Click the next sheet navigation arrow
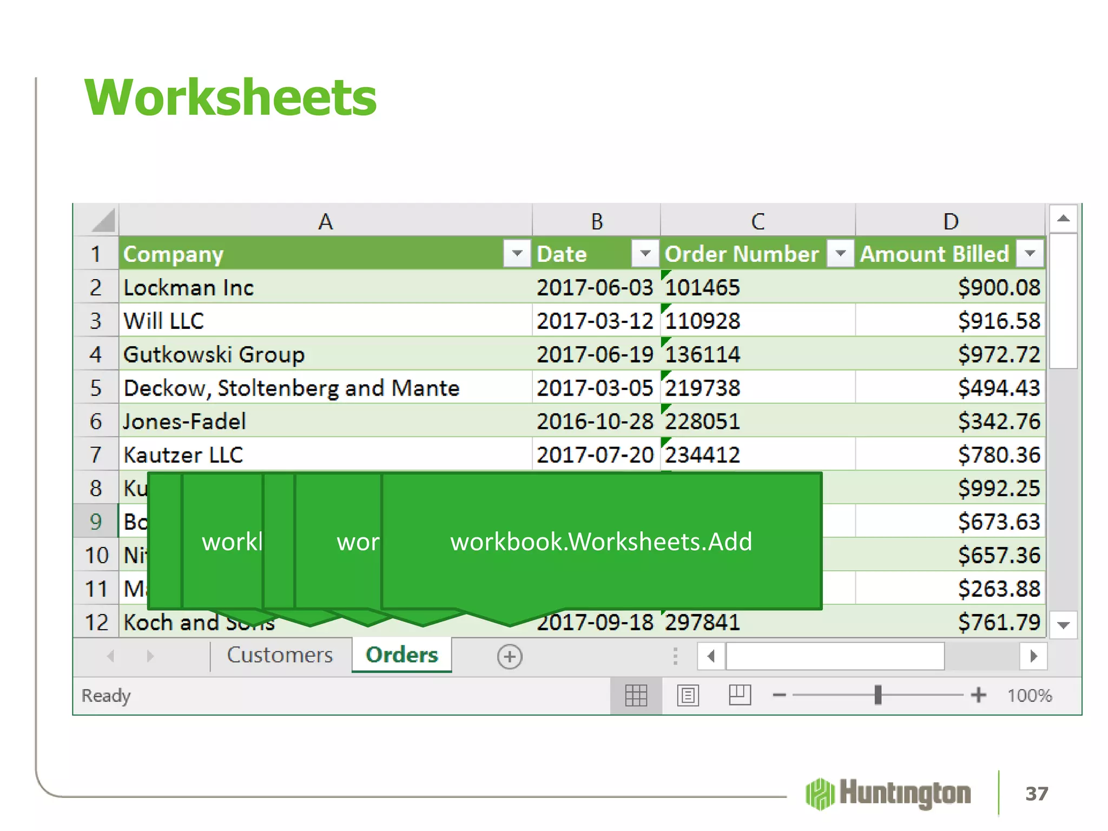Viewport: 1108px width, 831px height. point(150,656)
